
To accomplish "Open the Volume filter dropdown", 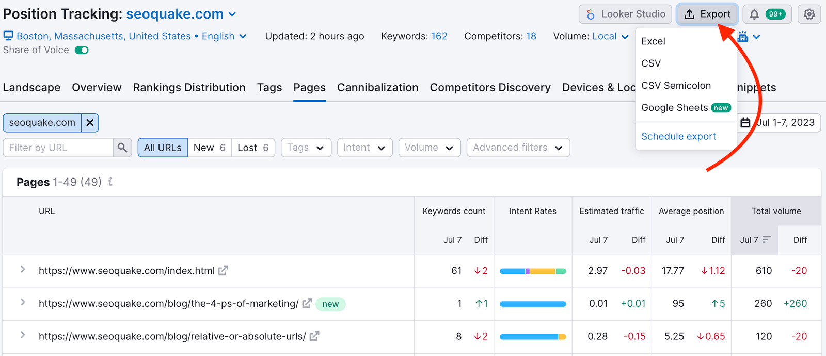I will pos(429,148).
